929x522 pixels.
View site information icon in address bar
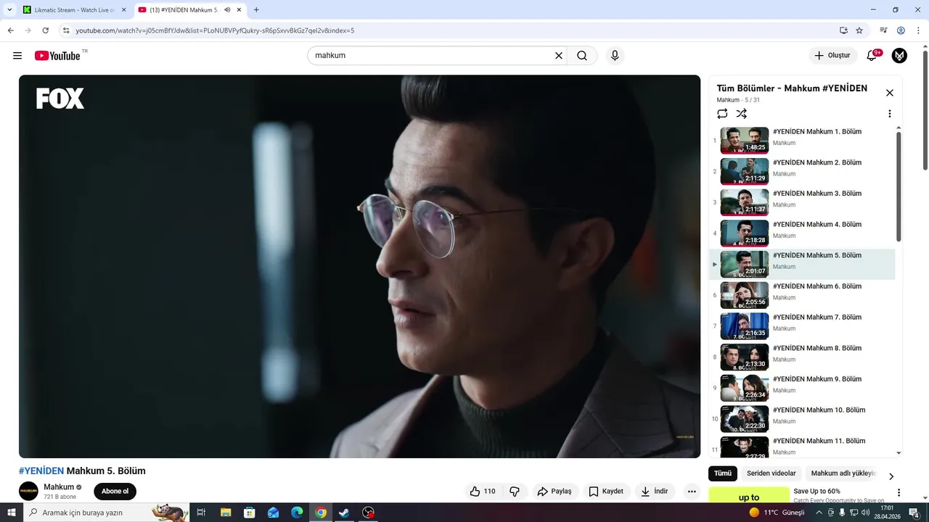tap(66, 30)
